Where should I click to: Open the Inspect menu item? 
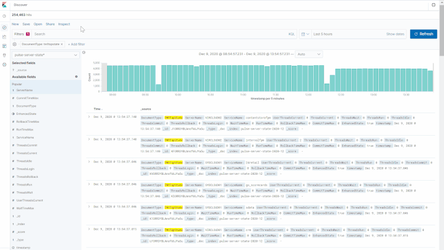click(x=64, y=24)
